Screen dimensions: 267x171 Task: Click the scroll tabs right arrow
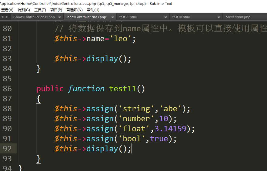[7, 17]
